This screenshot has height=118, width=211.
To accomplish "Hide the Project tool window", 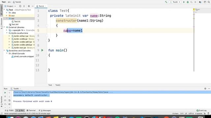I will [33, 6].
